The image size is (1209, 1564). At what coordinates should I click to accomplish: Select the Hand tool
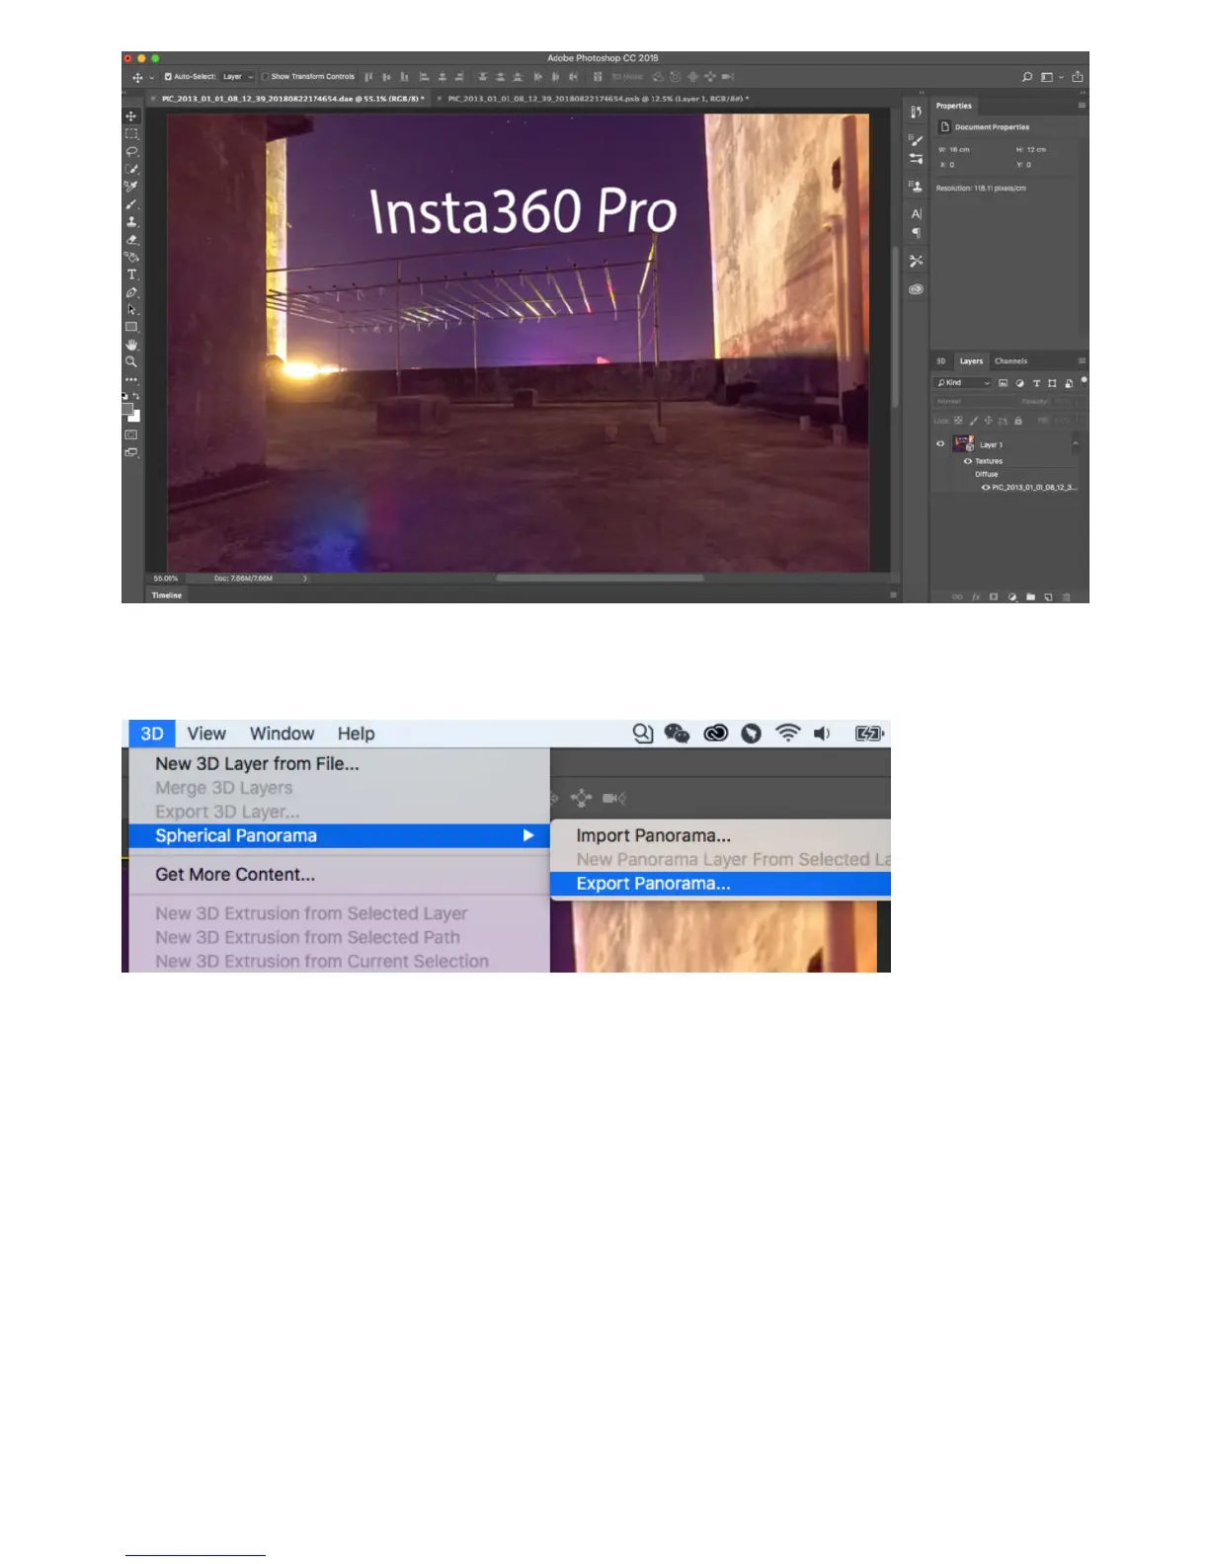[131, 345]
